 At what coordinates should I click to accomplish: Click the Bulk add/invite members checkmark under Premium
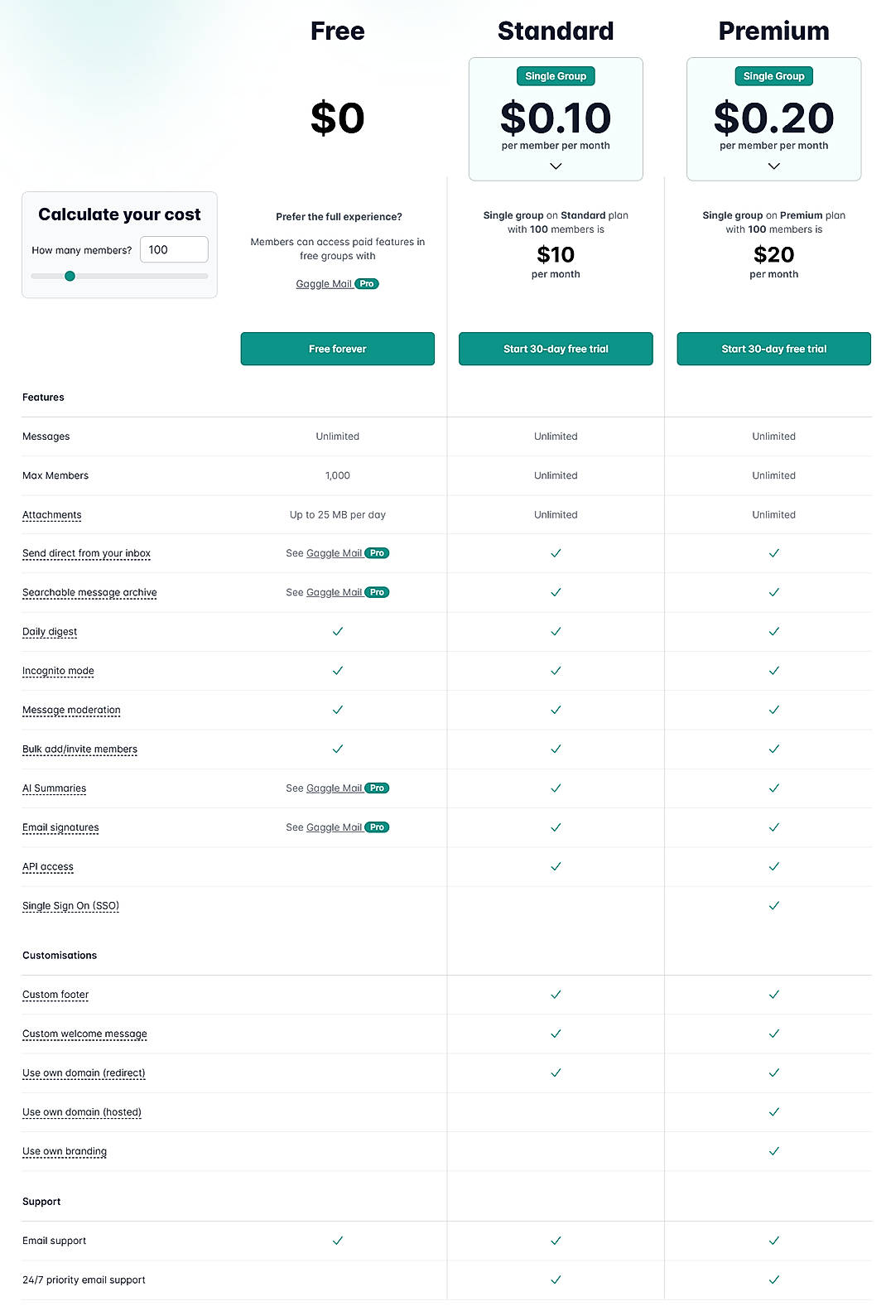coord(773,749)
